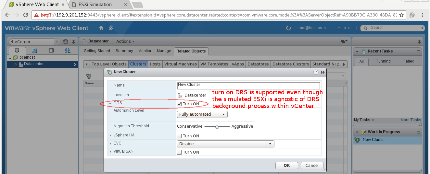The image size is (430, 174).
Task: Open the EVC mode dropdown
Action: [x=226, y=144]
